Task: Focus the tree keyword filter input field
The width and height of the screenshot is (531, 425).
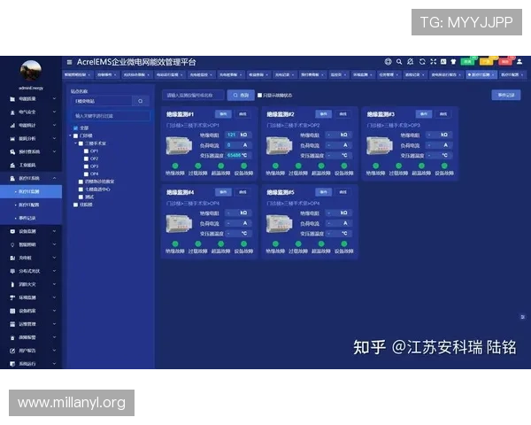Action: [x=111, y=116]
